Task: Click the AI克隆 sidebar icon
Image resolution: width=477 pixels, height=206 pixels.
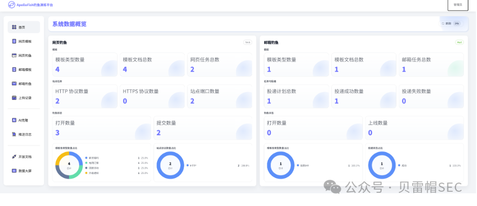Action: [14, 120]
